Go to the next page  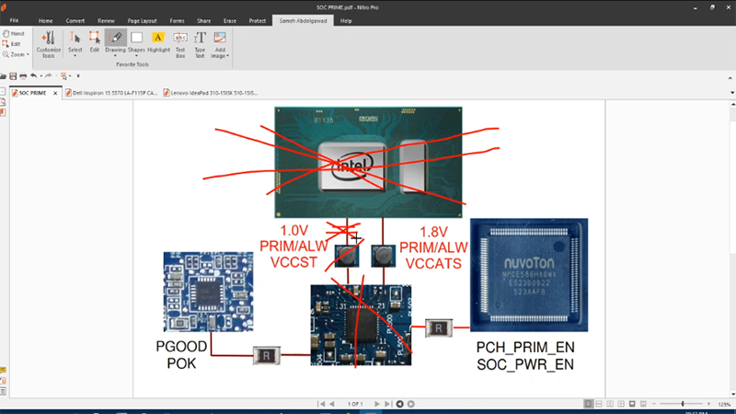click(377, 404)
